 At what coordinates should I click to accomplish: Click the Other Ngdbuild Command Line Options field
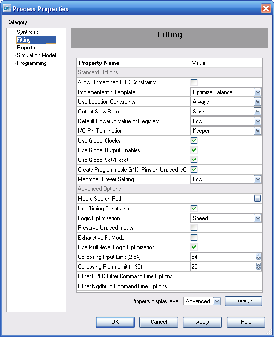click(226, 286)
